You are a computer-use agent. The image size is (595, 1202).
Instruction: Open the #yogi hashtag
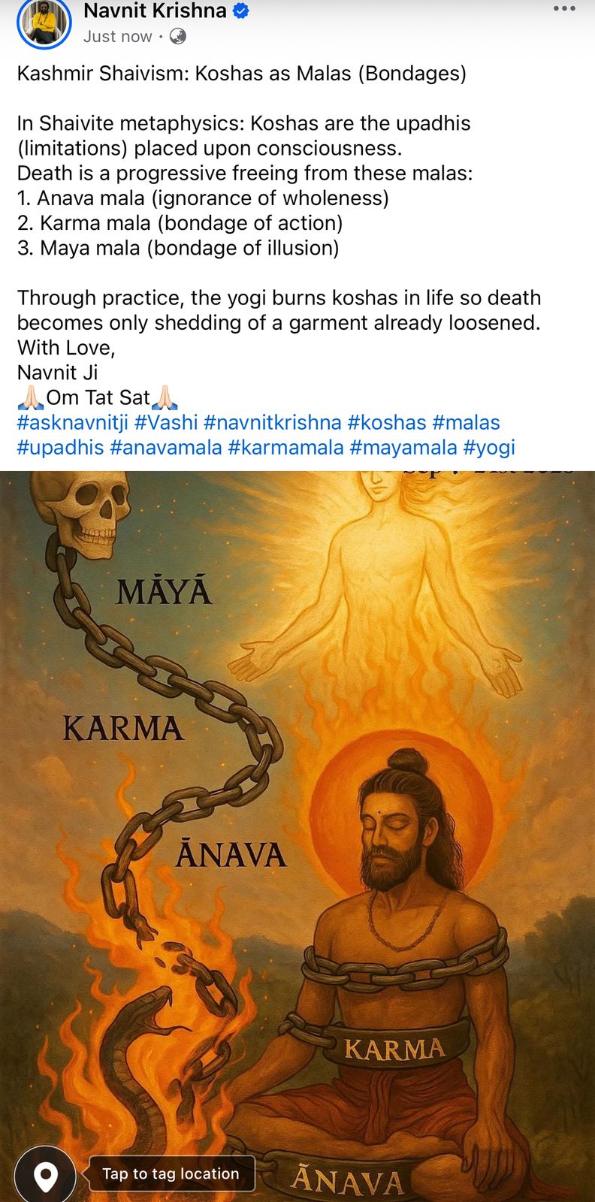[489, 448]
